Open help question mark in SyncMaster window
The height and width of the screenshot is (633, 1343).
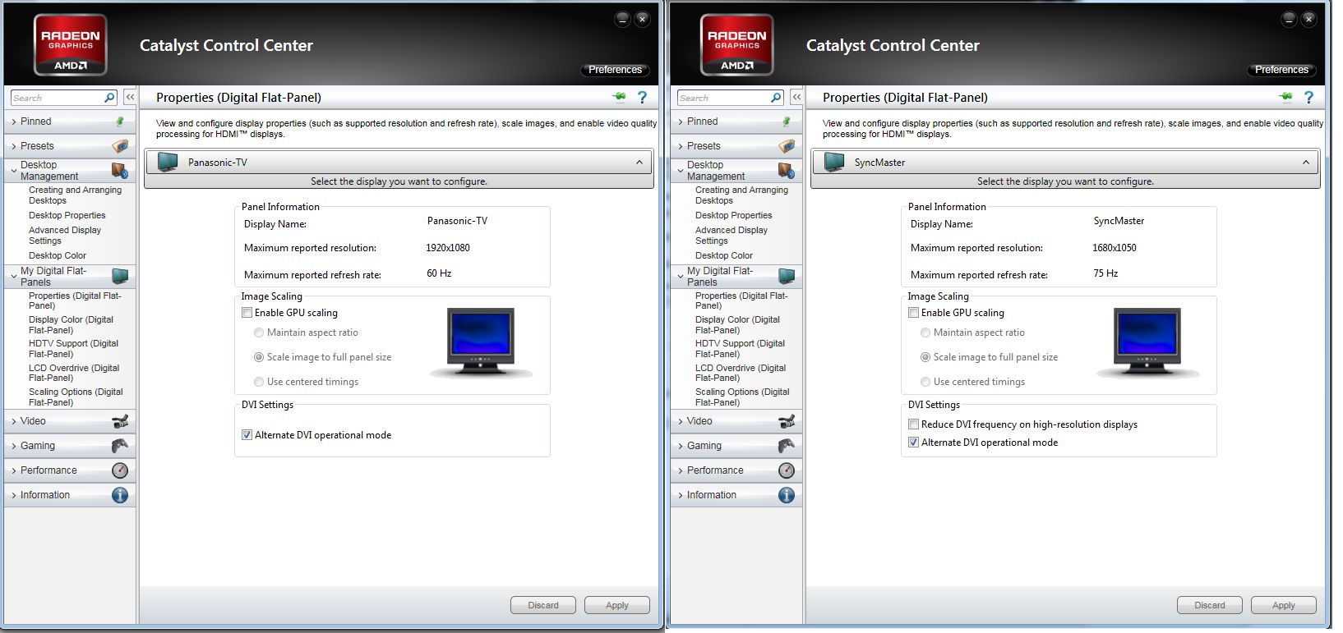1309,97
